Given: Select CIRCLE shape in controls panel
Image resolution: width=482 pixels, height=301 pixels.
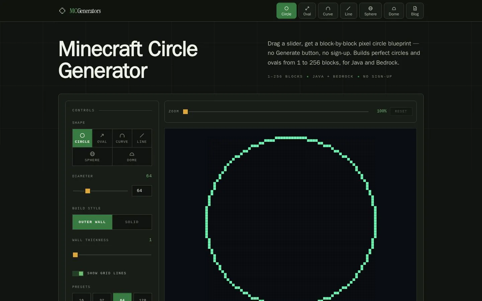Looking at the screenshot, I should point(82,138).
